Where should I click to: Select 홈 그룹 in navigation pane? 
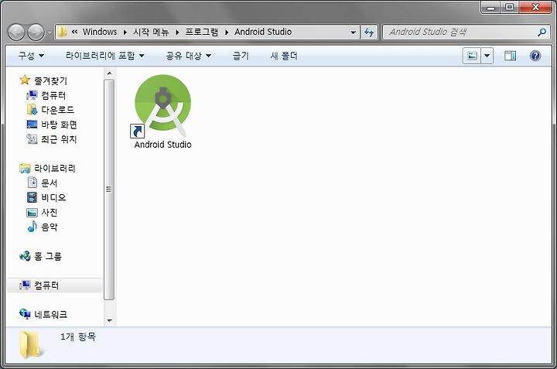click(x=48, y=256)
